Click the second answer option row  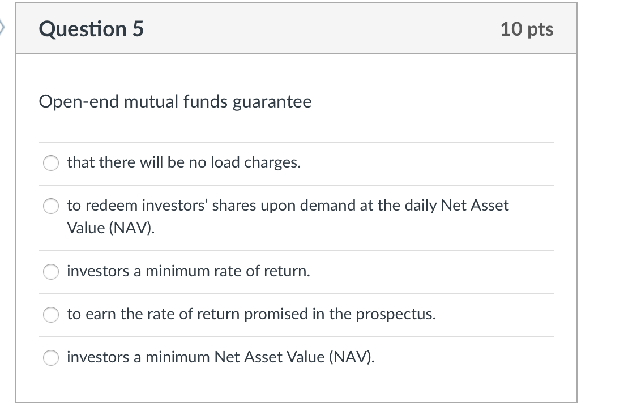point(283,216)
